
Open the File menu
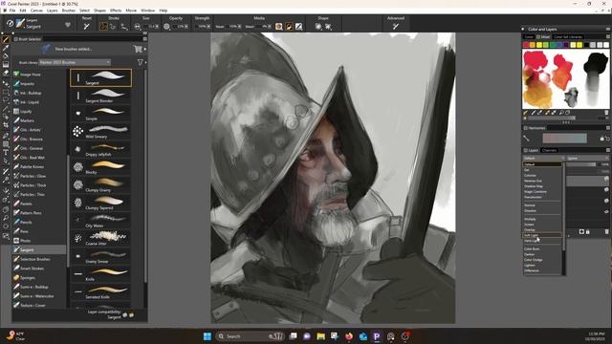[12, 11]
